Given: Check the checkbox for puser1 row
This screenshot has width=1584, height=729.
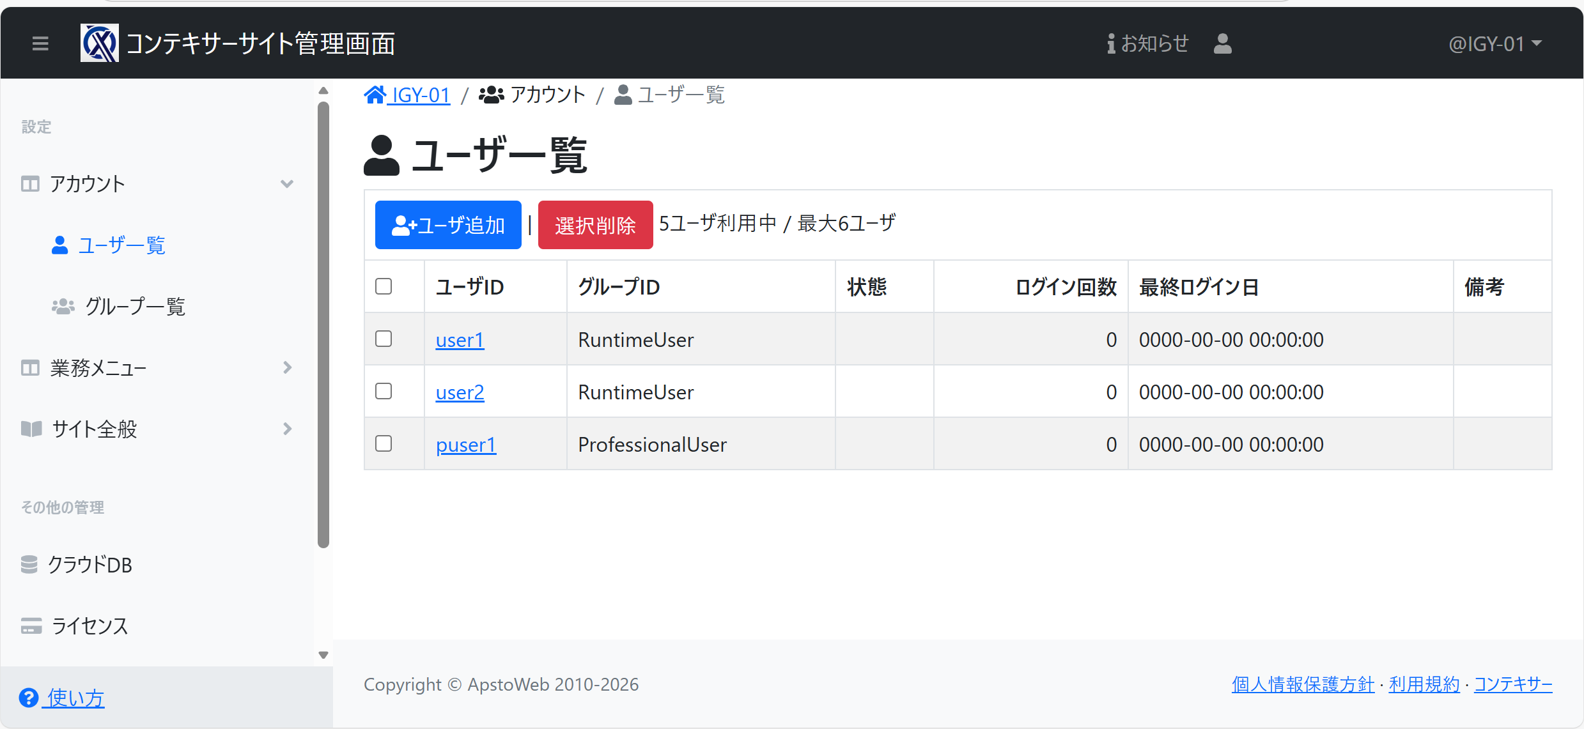Looking at the screenshot, I should (x=384, y=443).
